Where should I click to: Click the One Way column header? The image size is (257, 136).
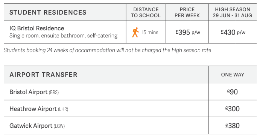[x=233, y=75]
